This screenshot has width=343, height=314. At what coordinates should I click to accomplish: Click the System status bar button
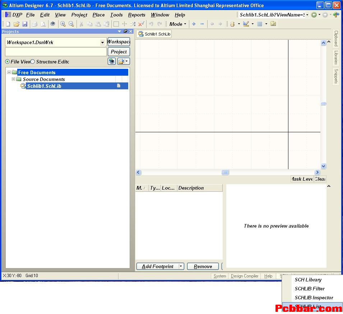(x=220, y=276)
